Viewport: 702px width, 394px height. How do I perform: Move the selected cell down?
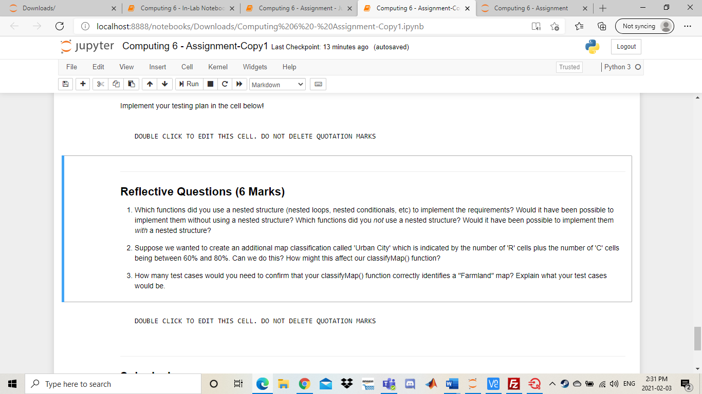[x=164, y=84]
